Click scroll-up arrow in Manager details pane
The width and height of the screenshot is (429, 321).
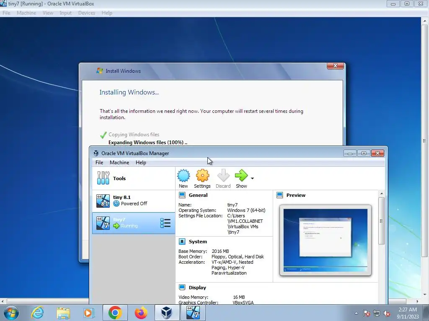(x=381, y=194)
